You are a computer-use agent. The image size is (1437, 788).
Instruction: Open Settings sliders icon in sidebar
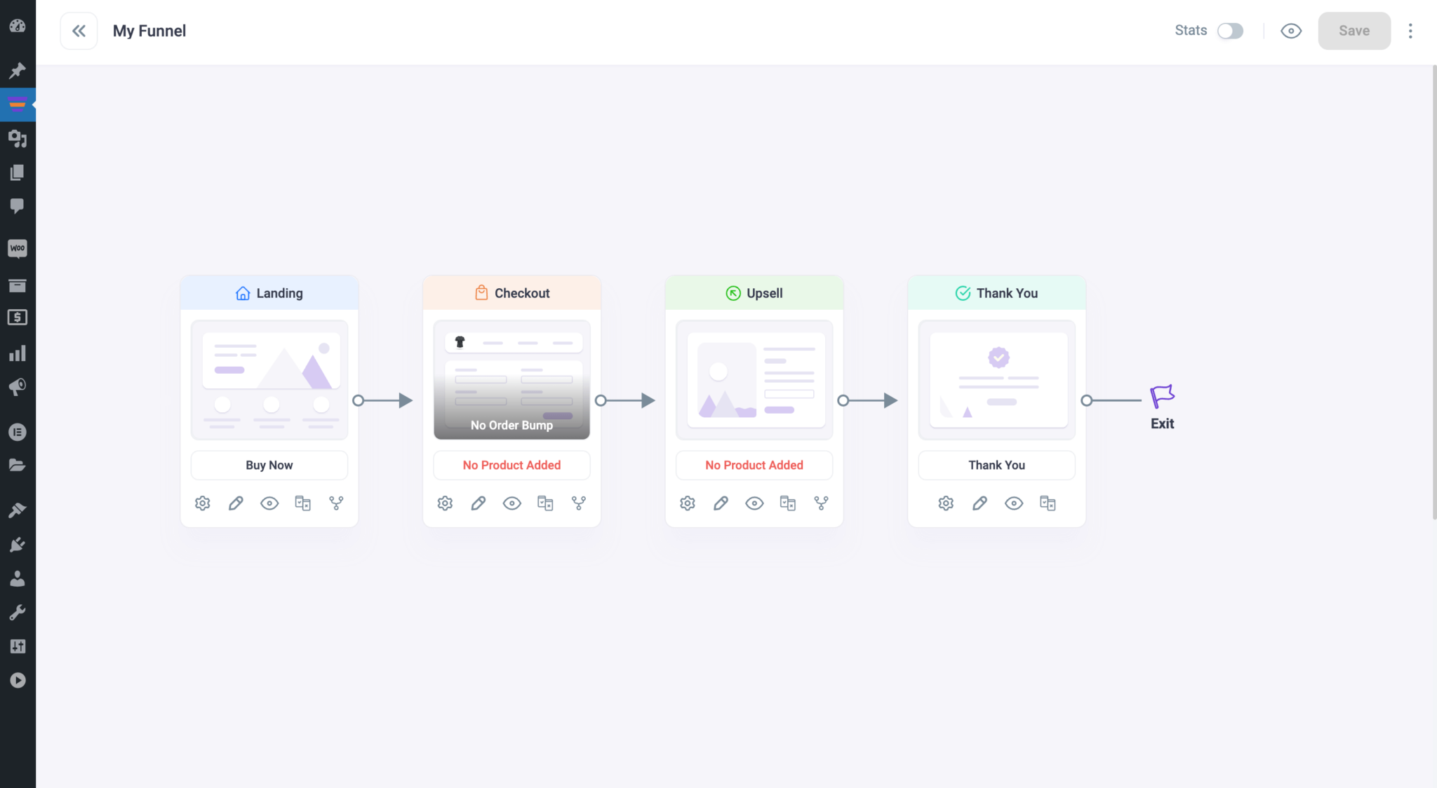click(x=18, y=646)
